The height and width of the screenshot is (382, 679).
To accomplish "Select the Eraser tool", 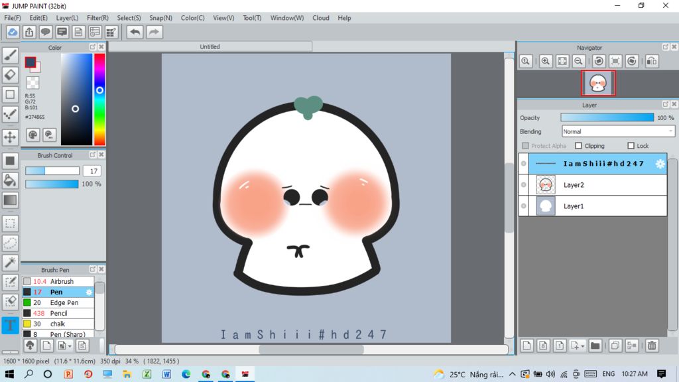I will pos(10,74).
